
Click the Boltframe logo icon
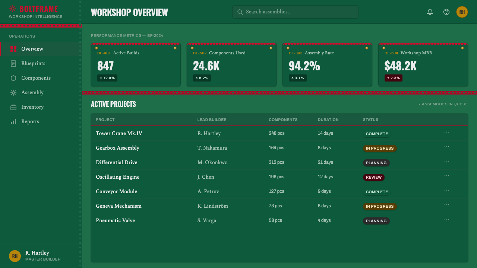tap(13, 9)
